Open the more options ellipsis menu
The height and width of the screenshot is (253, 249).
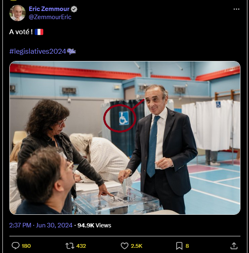coord(236,9)
